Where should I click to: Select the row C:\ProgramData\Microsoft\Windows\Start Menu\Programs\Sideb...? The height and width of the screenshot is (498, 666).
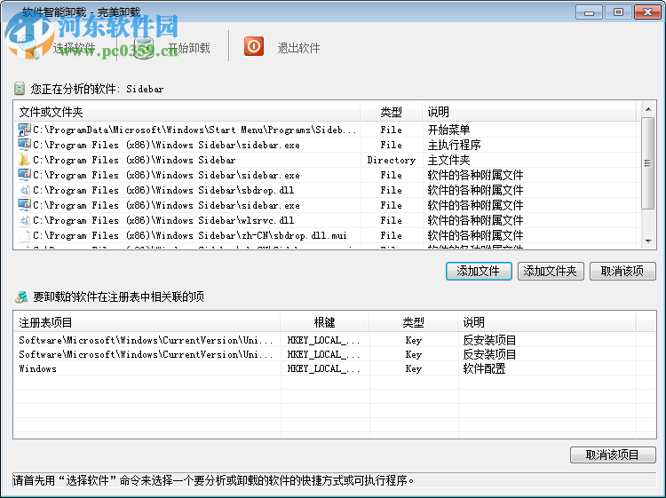326,130
